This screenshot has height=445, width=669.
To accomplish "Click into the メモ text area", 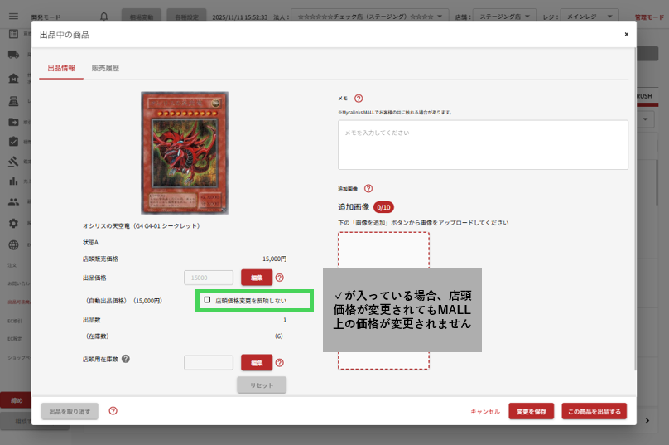I will pos(483,145).
